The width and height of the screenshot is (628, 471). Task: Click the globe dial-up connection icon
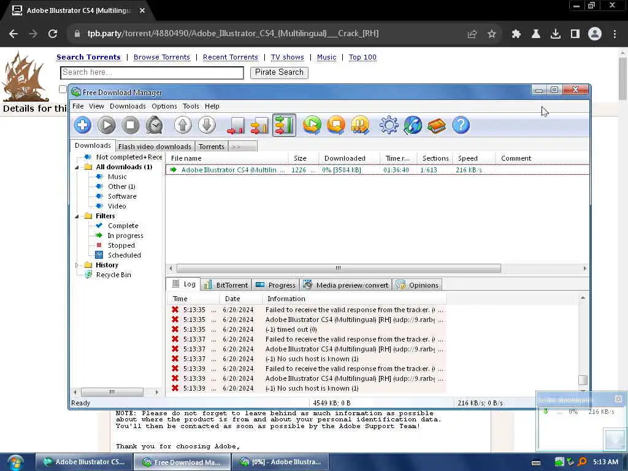413,125
